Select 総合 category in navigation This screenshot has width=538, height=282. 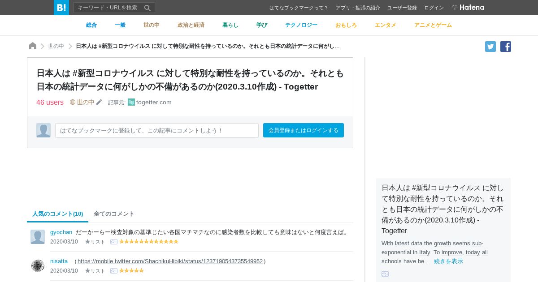91,25
